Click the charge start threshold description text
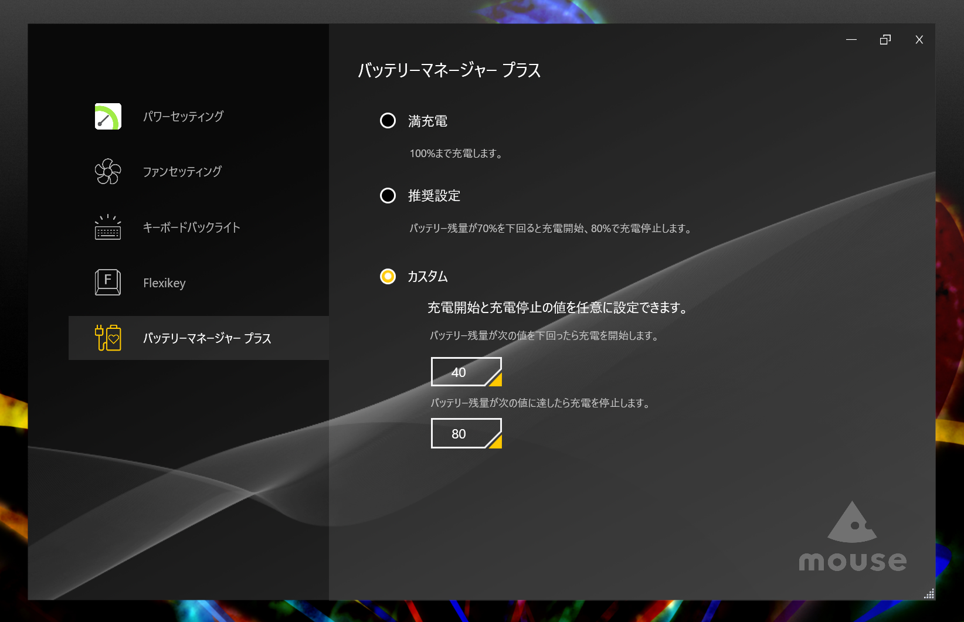964x622 pixels. pyautogui.click(x=544, y=335)
